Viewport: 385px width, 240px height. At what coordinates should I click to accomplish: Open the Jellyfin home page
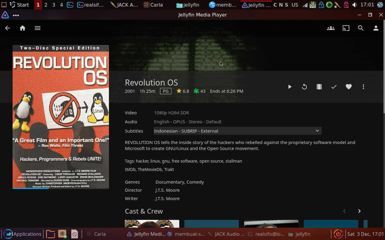23,28
